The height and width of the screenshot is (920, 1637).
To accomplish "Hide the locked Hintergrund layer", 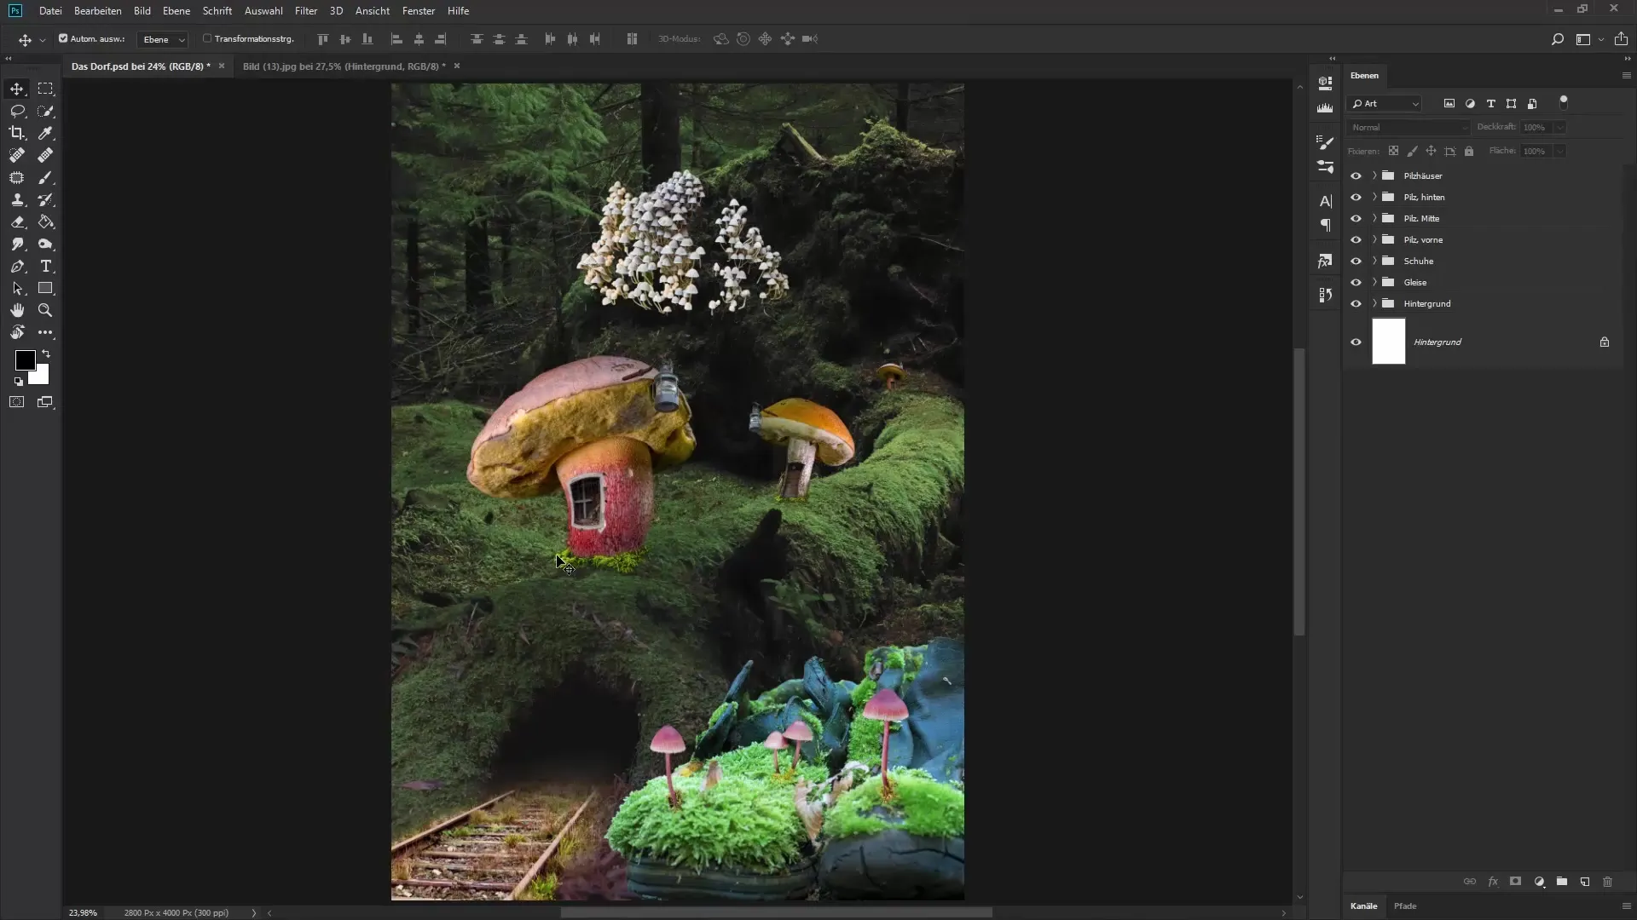I will pyautogui.click(x=1356, y=342).
